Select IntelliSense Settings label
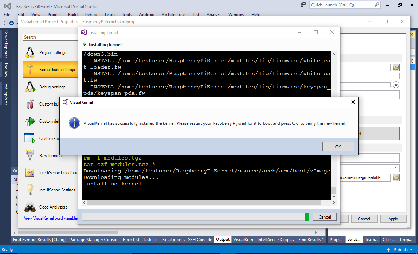This screenshot has width=418, height=254. point(57,190)
